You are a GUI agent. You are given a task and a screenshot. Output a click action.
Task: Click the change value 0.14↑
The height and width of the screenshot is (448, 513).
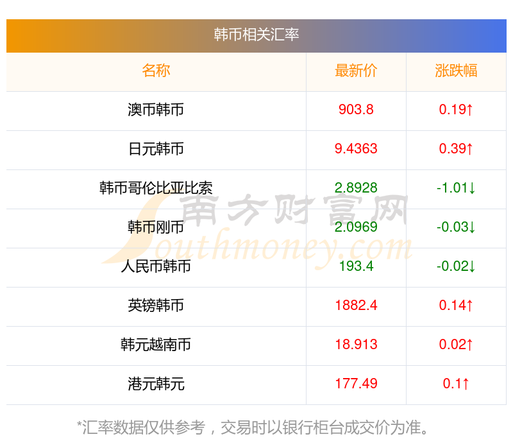tap(456, 306)
